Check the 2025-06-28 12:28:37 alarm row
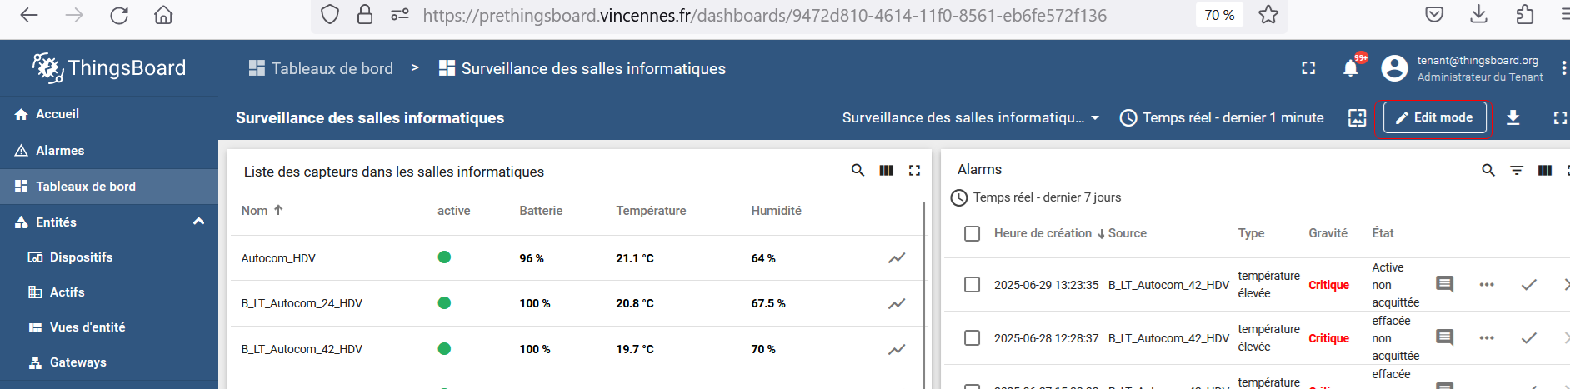The width and height of the screenshot is (1570, 389). coord(972,338)
